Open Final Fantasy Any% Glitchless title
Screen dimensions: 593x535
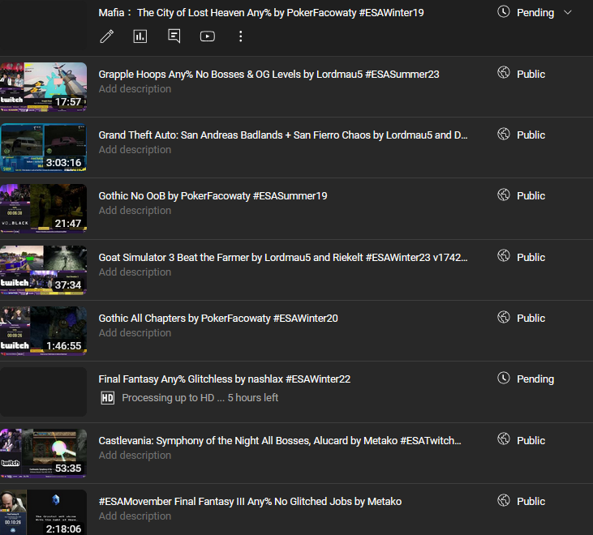click(x=225, y=379)
